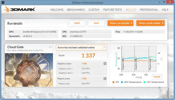Click the orange FPS legend square
This screenshot has width=175, height=100.
(x=113, y=82)
